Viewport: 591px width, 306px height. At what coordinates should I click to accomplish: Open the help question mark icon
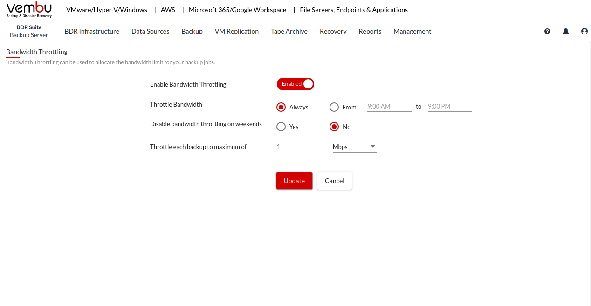[547, 31]
